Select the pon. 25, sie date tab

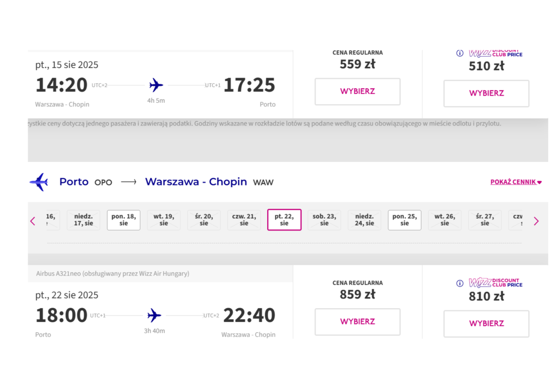(404, 220)
